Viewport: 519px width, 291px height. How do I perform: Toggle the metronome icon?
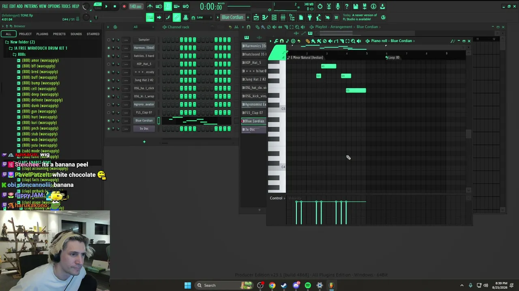click(150, 6)
